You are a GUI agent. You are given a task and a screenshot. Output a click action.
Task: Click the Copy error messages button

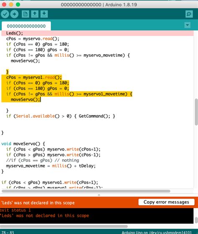pos(166,202)
